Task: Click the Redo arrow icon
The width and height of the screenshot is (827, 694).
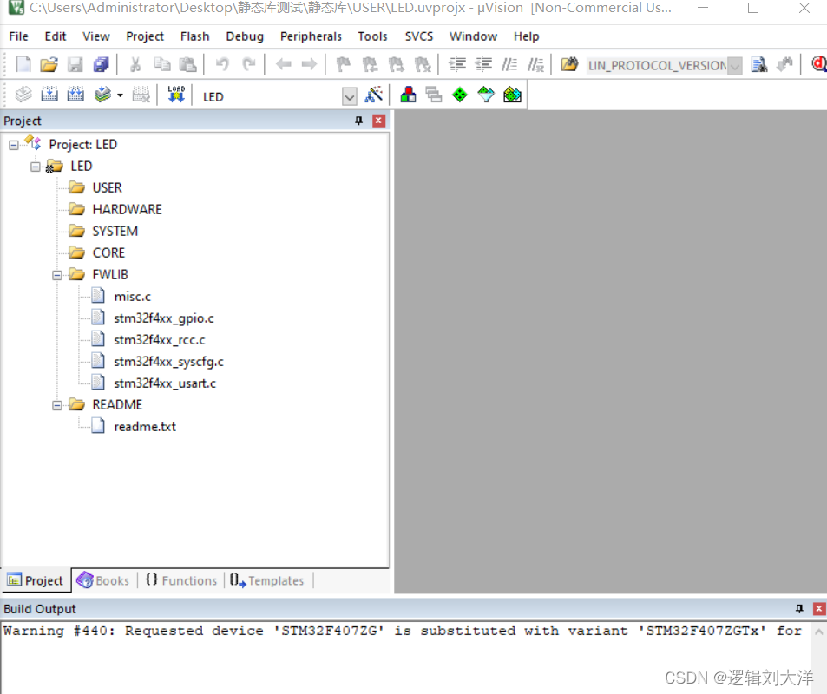Action: pyautogui.click(x=248, y=64)
